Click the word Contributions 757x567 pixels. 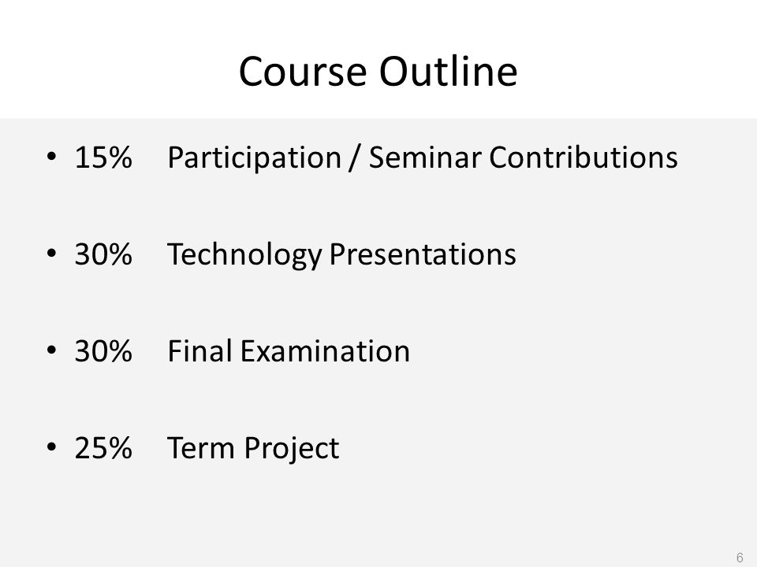[584, 157]
